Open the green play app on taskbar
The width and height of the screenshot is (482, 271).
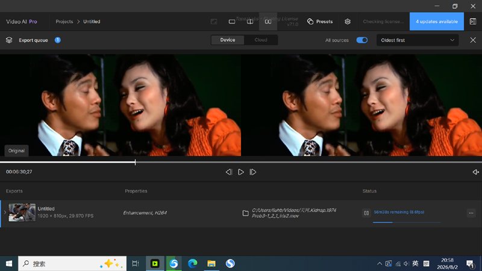(155, 264)
